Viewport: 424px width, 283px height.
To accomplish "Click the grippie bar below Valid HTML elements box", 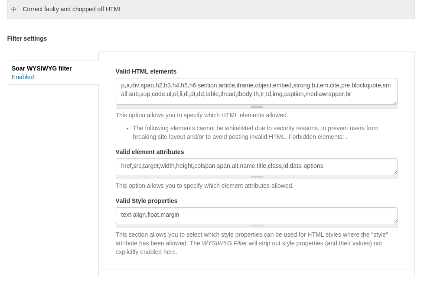I will (256, 106).
